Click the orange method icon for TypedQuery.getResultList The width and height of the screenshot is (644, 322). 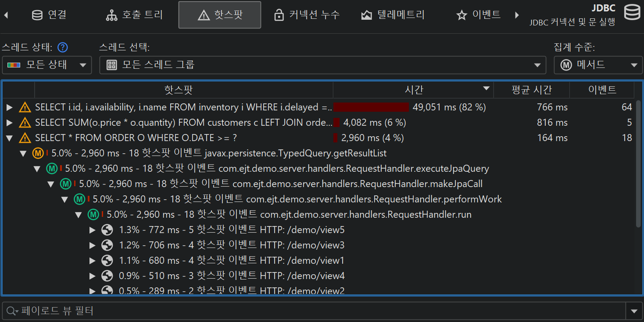[38, 153]
